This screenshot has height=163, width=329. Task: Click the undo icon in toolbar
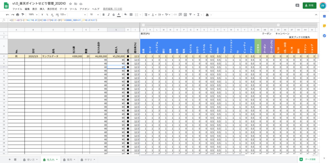coord(7,14)
